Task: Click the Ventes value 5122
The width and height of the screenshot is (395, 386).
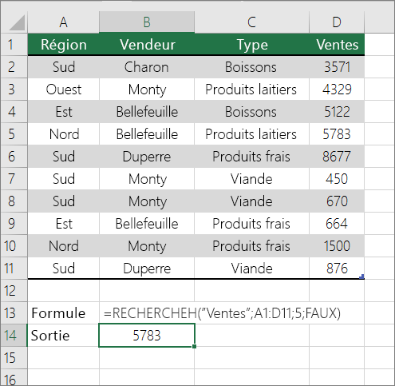Action: (x=337, y=112)
